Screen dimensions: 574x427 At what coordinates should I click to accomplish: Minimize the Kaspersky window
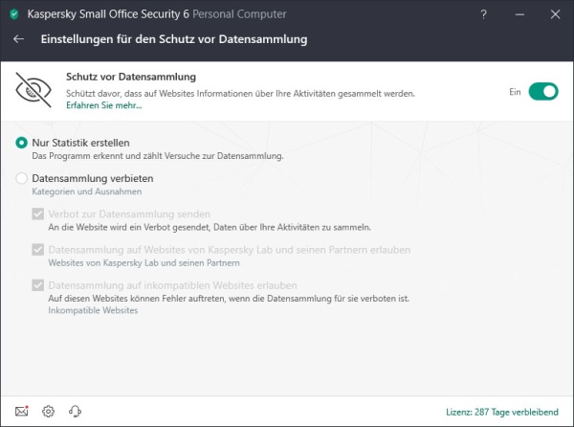pos(519,14)
